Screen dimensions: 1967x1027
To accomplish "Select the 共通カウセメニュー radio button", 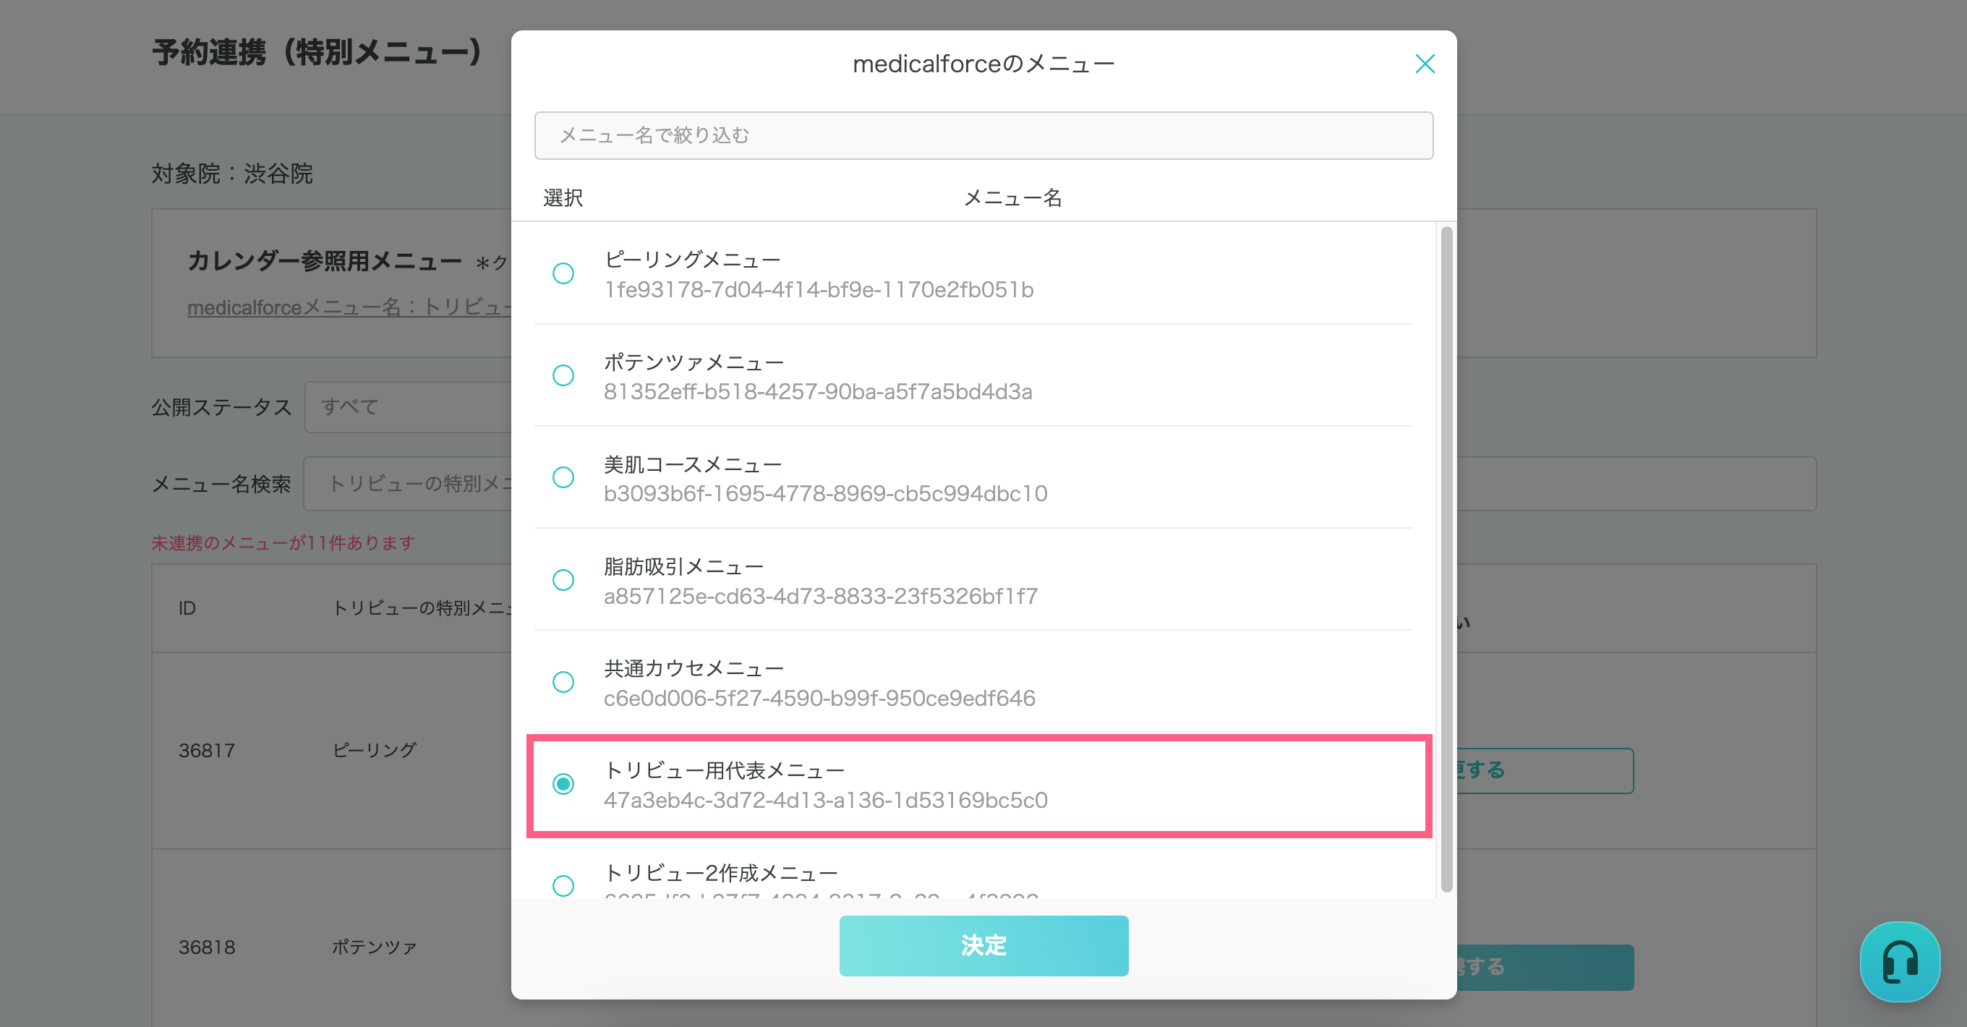I will pyautogui.click(x=563, y=682).
